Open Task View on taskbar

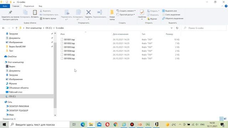pos(74,124)
